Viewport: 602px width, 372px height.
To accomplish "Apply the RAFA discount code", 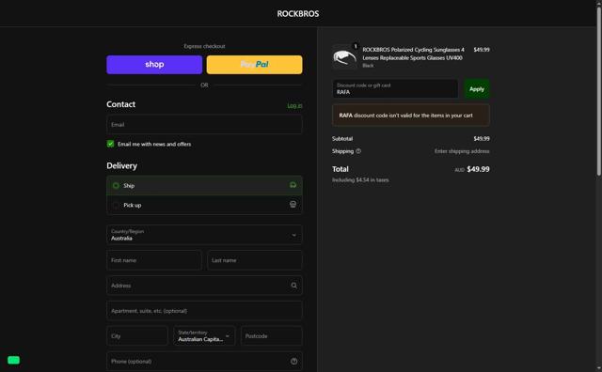I will 477,89.
